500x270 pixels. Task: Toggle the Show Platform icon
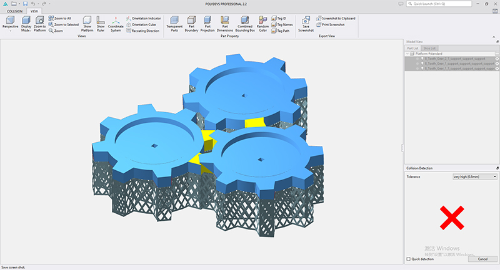tap(87, 21)
